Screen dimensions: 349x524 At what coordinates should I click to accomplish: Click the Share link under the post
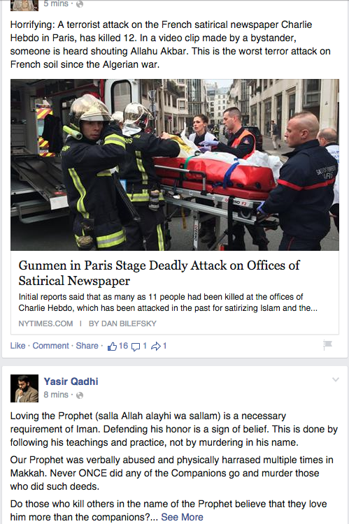click(x=87, y=346)
